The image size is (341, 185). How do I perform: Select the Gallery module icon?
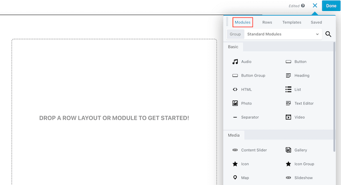[x=288, y=150]
